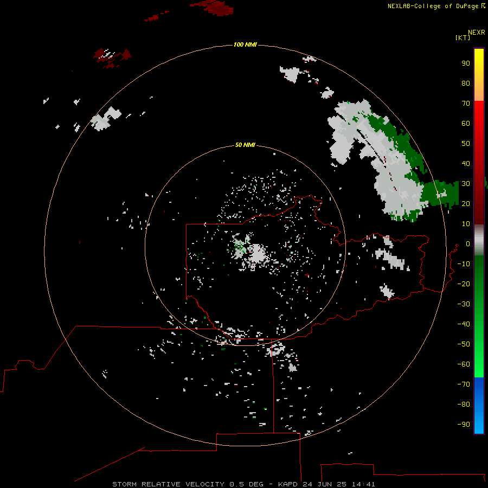Click the 14:41 timestamp in the caption
Viewport: 488px width, 488px height.
[x=363, y=484]
